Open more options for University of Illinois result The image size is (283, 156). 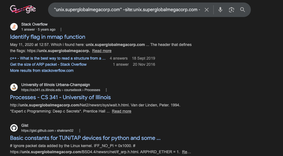point(106,90)
